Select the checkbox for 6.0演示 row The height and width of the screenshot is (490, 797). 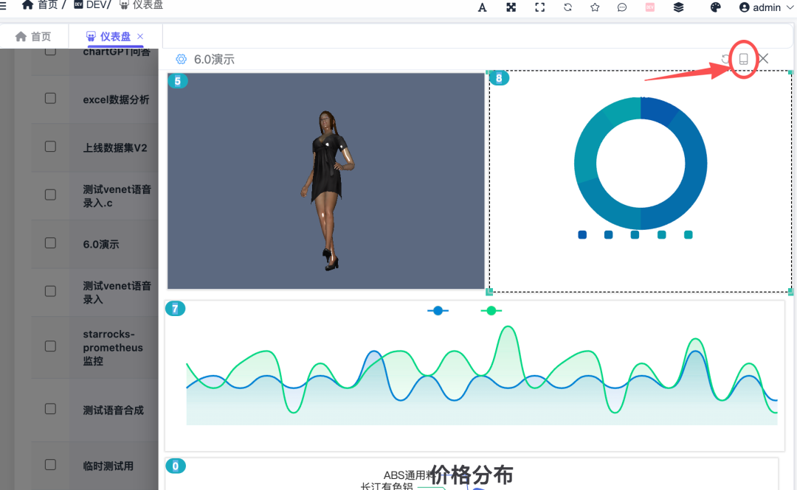click(x=50, y=243)
